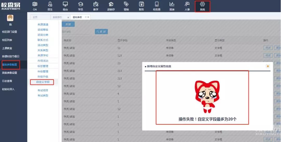This screenshot has height=142, width=281.
Task: Click the 操作失败！自定义字段最多为20个 message
Action: pyautogui.click(x=207, y=119)
